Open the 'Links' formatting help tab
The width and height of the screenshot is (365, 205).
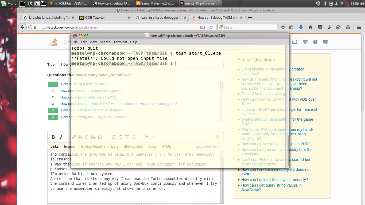click(x=55, y=146)
